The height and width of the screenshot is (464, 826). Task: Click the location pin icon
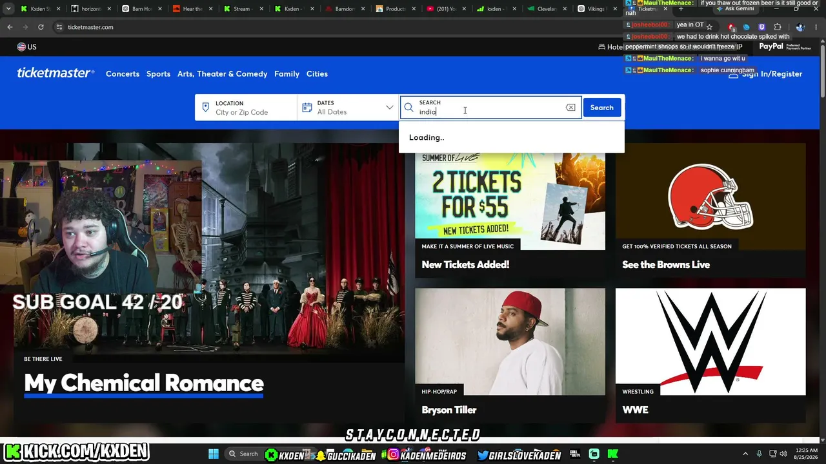206,108
